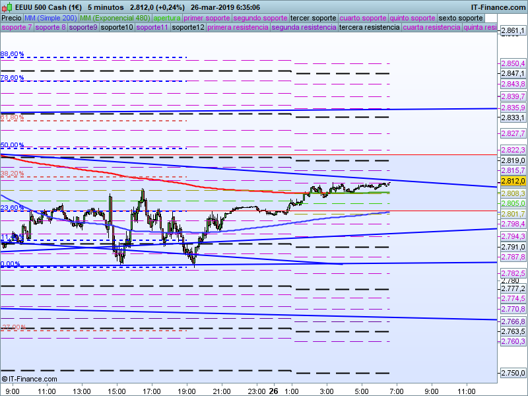
Task: Click the 2.801,7 price axis label
Action: (513, 214)
